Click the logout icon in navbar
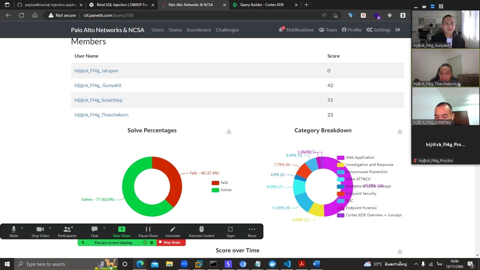This screenshot has width=480, height=270. (x=398, y=30)
